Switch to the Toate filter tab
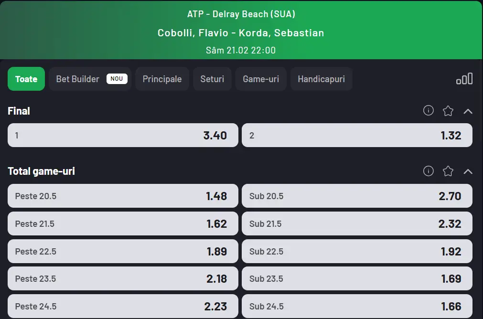Image resolution: width=483 pixels, height=319 pixels. 26,78
